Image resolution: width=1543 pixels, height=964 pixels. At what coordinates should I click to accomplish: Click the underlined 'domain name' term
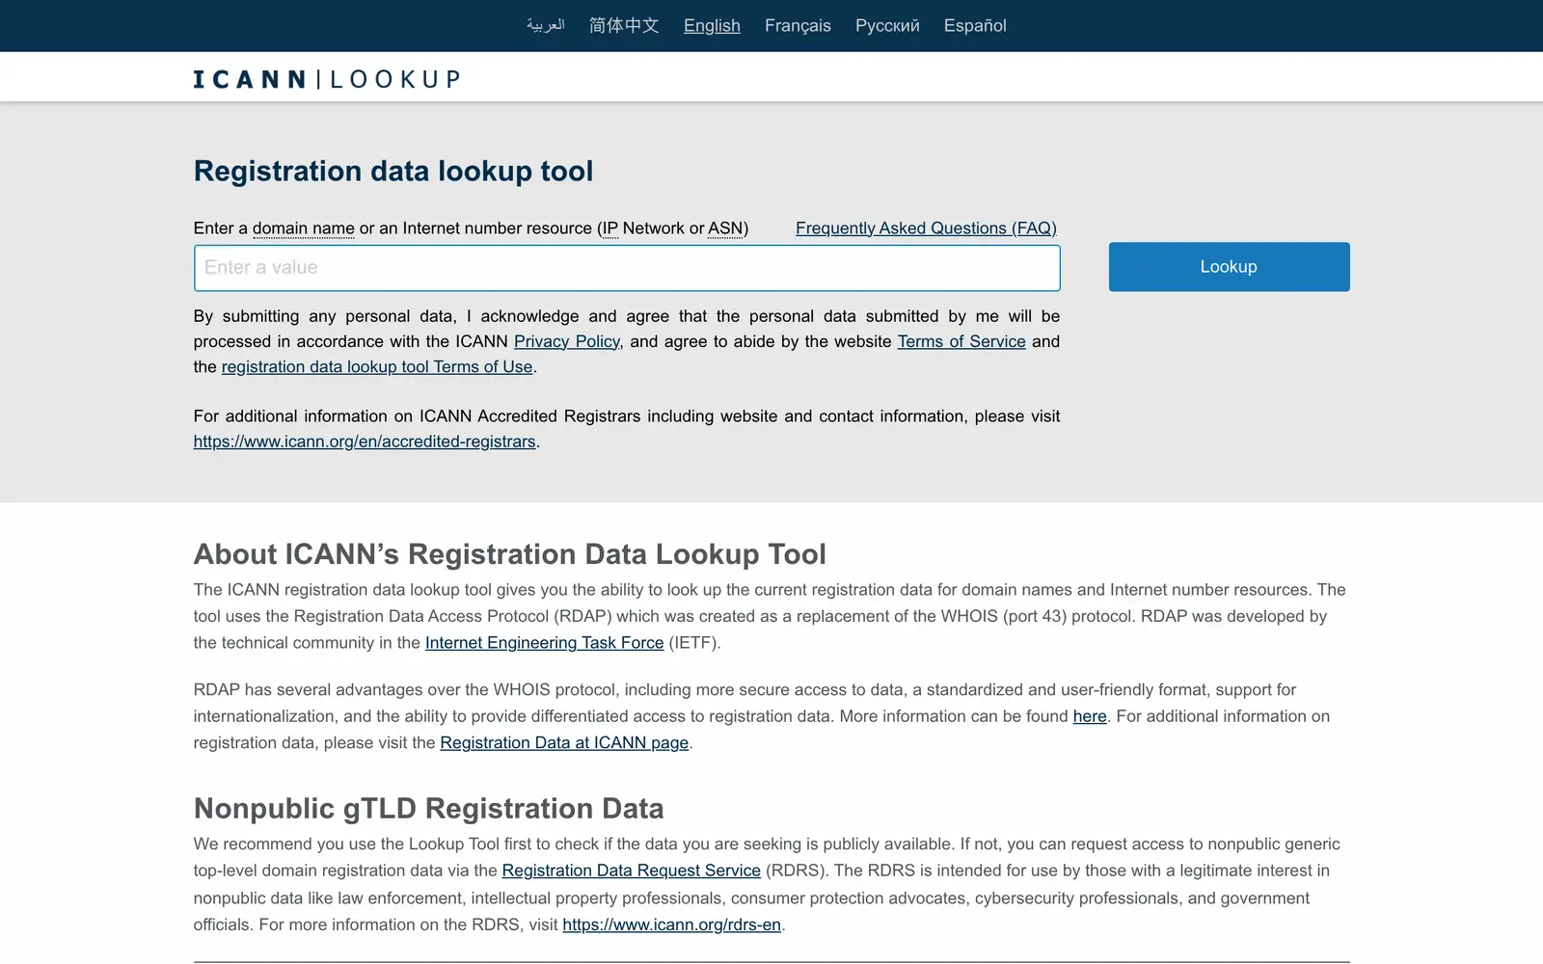[x=304, y=228]
